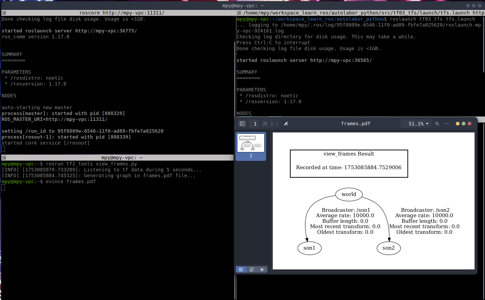
Task: Switch sidebar to annotations view
Action: pyautogui.click(x=252, y=269)
